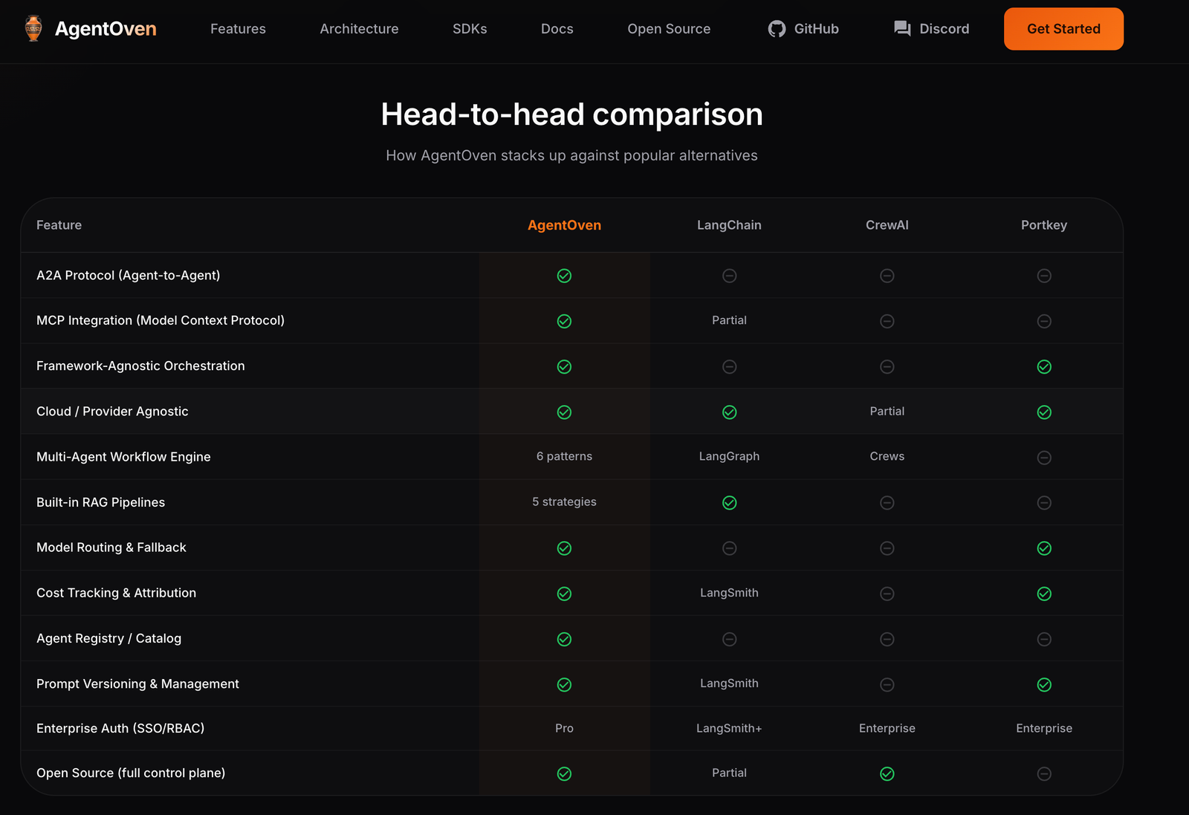Click Portkey's green check for Framework-Agnostic Orchestration
This screenshot has height=815, width=1189.
click(1044, 367)
